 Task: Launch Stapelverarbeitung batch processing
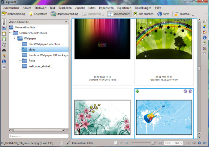(64, 14)
